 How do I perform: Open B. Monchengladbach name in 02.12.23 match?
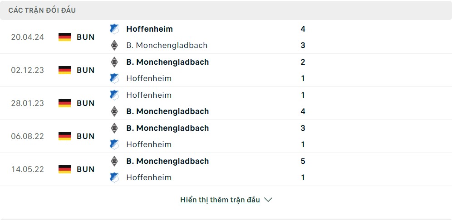tap(167, 62)
